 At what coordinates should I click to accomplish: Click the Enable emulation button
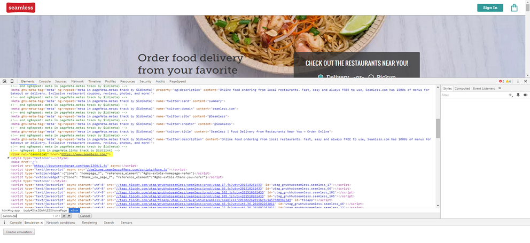coord(19,232)
